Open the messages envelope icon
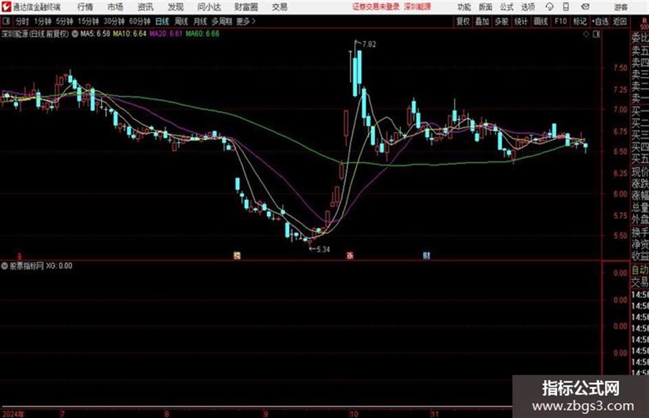 point(585,7)
